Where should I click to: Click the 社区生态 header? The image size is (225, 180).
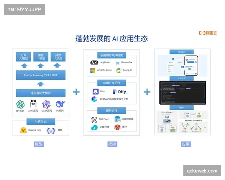pyautogui.click(x=41, y=122)
